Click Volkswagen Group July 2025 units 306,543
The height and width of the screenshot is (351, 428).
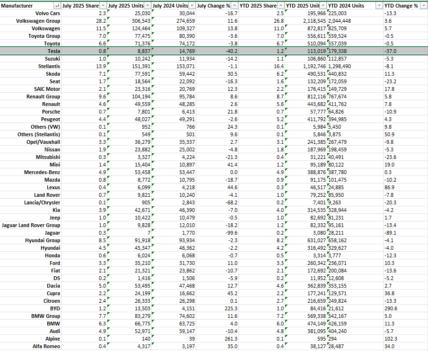click(x=130, y=21)
